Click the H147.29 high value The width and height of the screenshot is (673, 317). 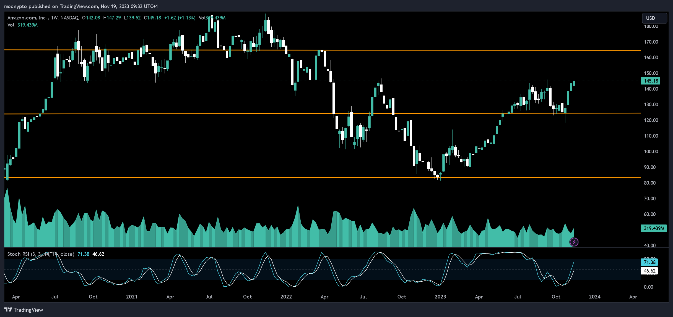coord(112,18)
